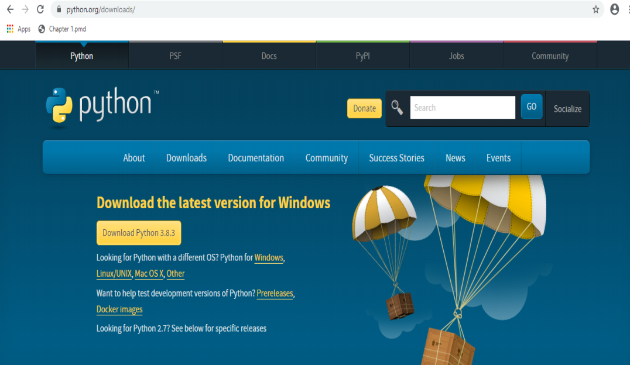Image resolution: width=630 pixels, height=365 pixels.
Task: Click the yellow Donate button
Action: [x=364, y=108]
